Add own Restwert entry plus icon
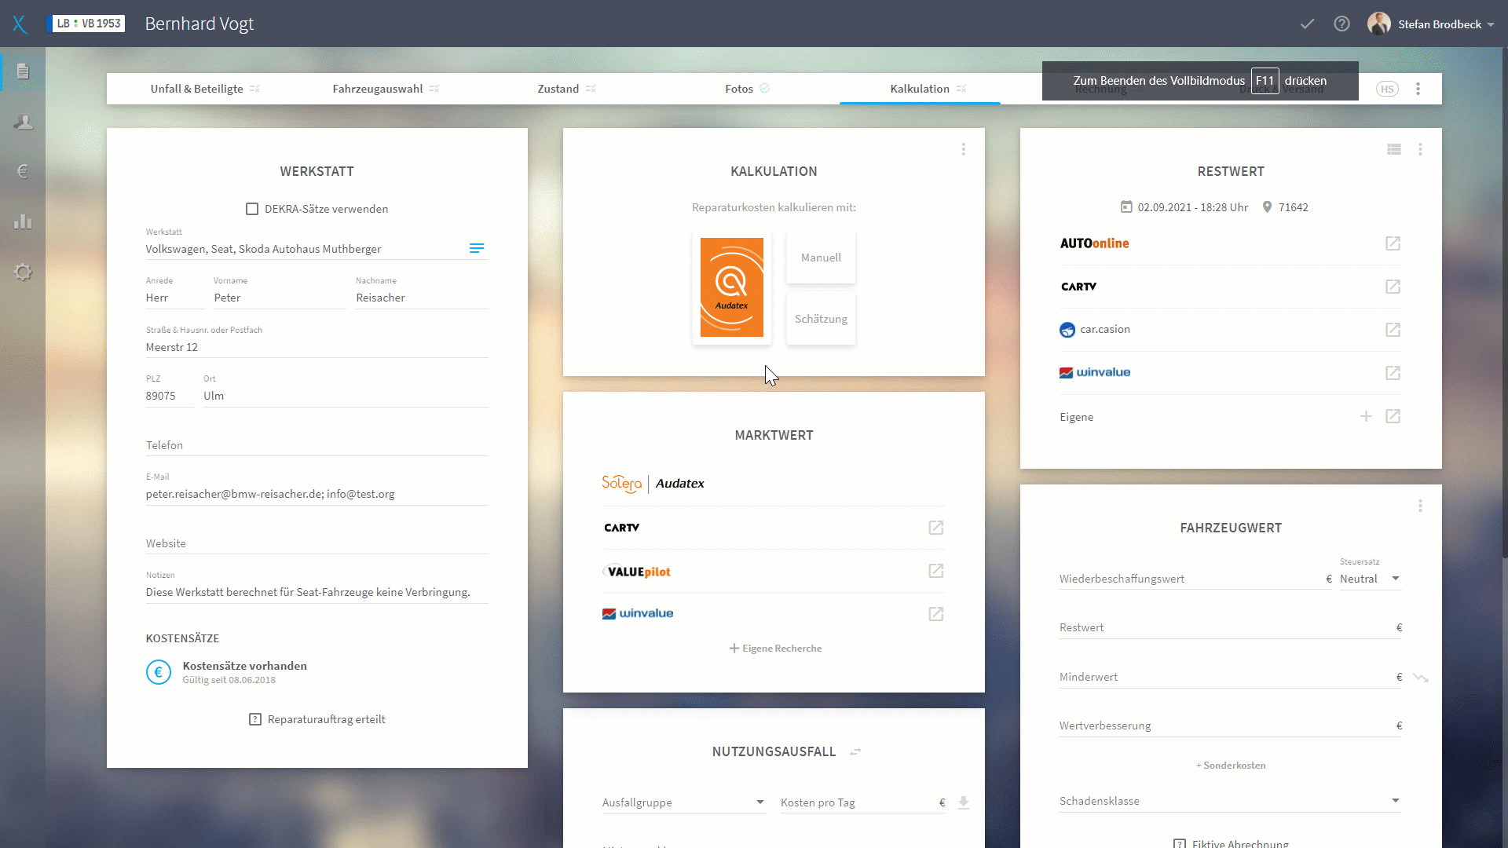1508x848 pixels. click(x=1366, y=416)
